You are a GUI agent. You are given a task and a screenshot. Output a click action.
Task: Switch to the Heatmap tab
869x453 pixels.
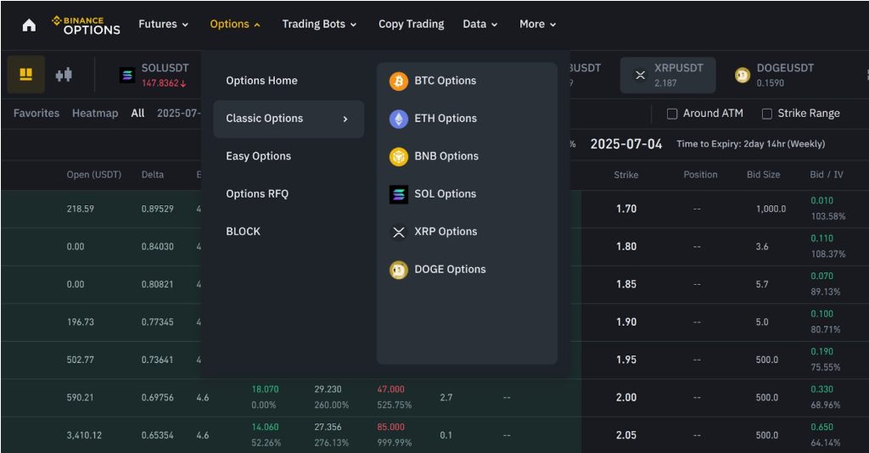[x=95, y=113]
